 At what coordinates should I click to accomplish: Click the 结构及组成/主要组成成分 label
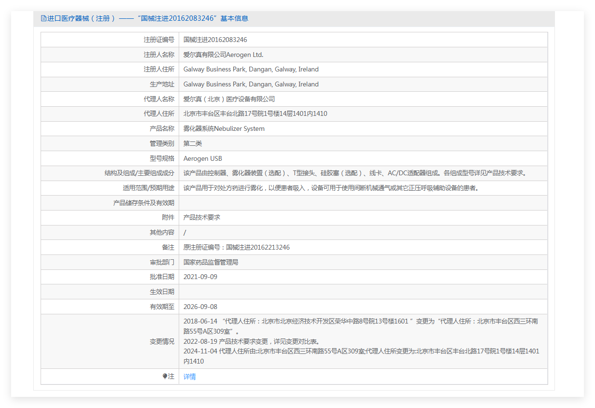tap(140, 173)
